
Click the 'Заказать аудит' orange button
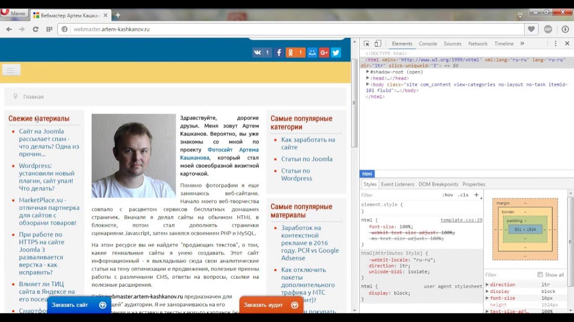(271, 305)
